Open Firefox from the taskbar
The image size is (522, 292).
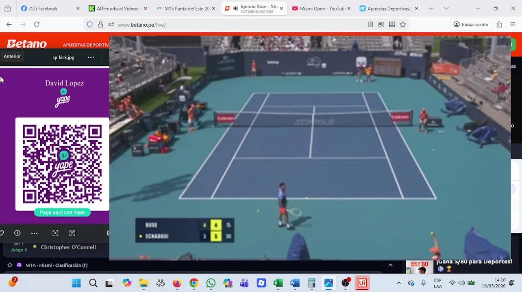pos(177,283)
